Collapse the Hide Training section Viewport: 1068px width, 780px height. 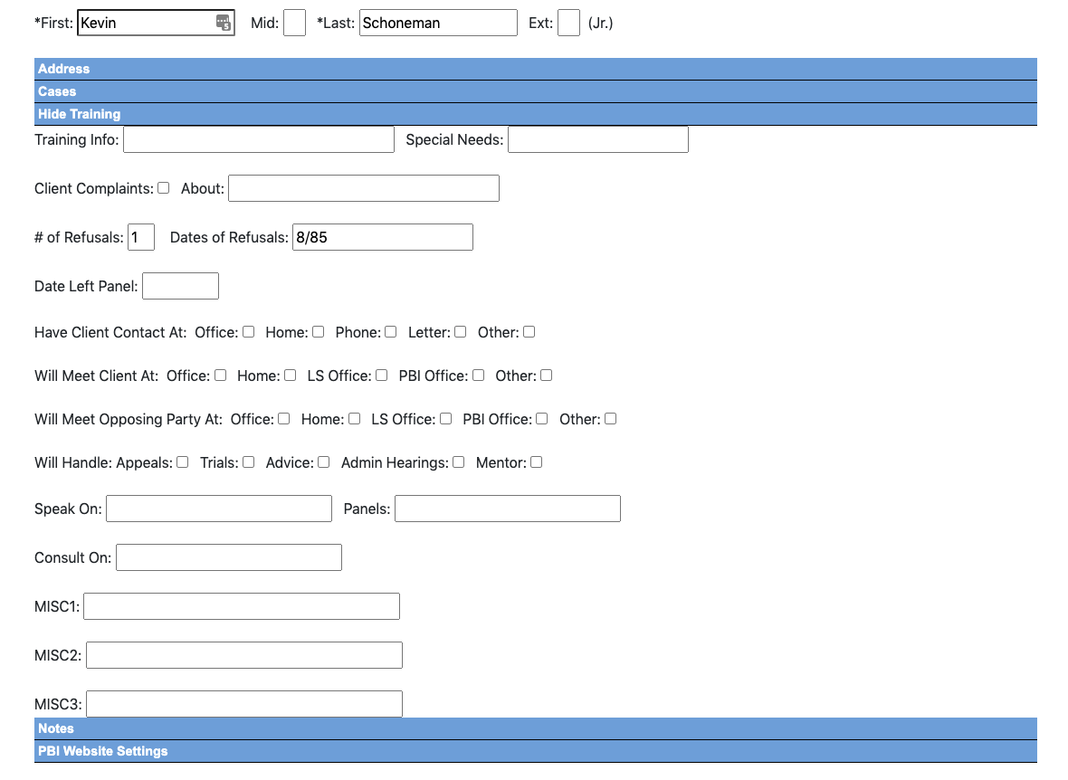coord(79,114)
